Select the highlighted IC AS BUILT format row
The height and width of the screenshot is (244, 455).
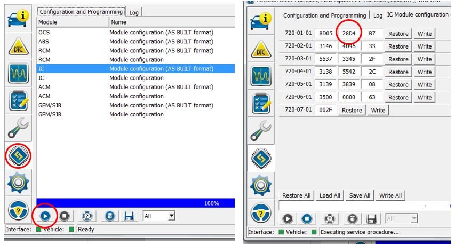135,69
